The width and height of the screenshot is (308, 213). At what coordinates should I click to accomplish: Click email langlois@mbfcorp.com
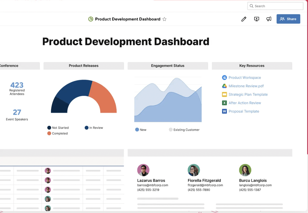pyautogui.click(x=255, y=185)
